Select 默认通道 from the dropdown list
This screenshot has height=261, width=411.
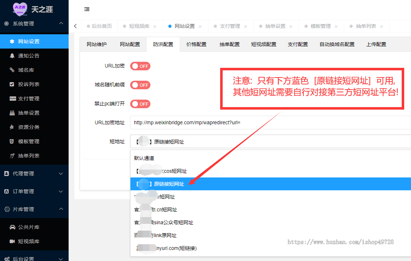click(271, 158)
